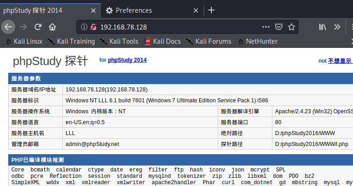Show more toolbar tools chevron
353x186 pixels.
click(337, 27)
